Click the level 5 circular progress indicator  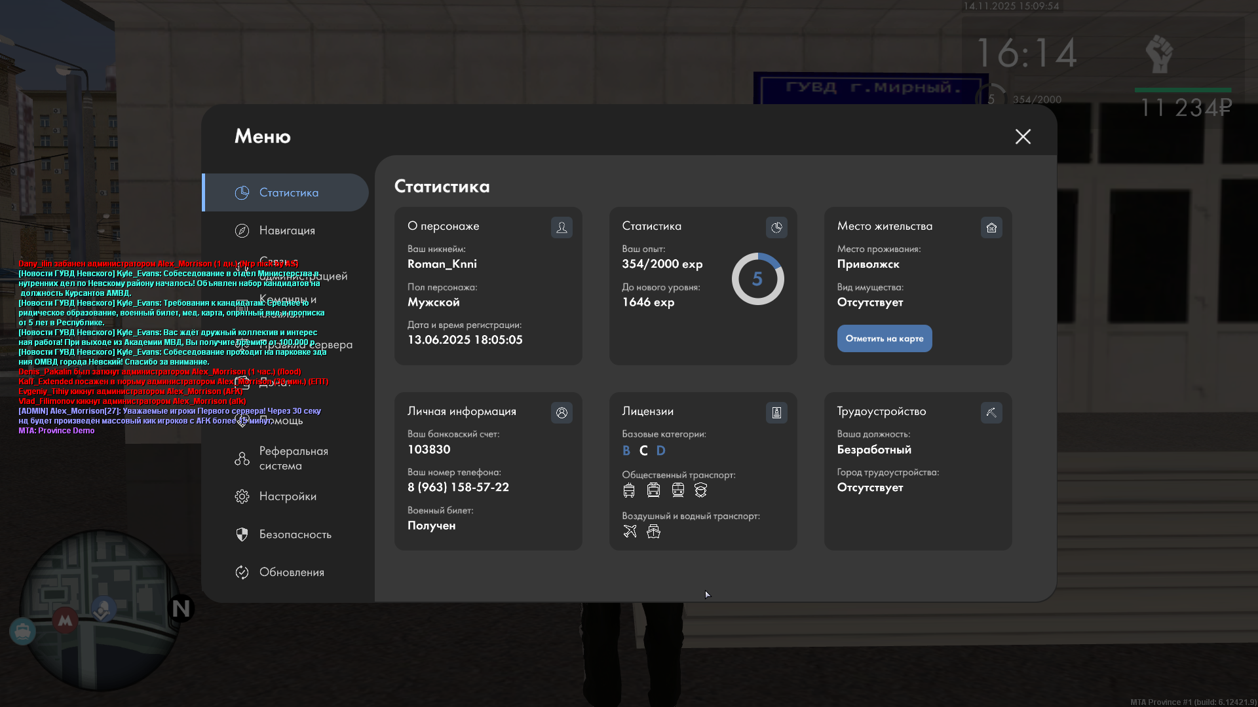coord(757,279)
